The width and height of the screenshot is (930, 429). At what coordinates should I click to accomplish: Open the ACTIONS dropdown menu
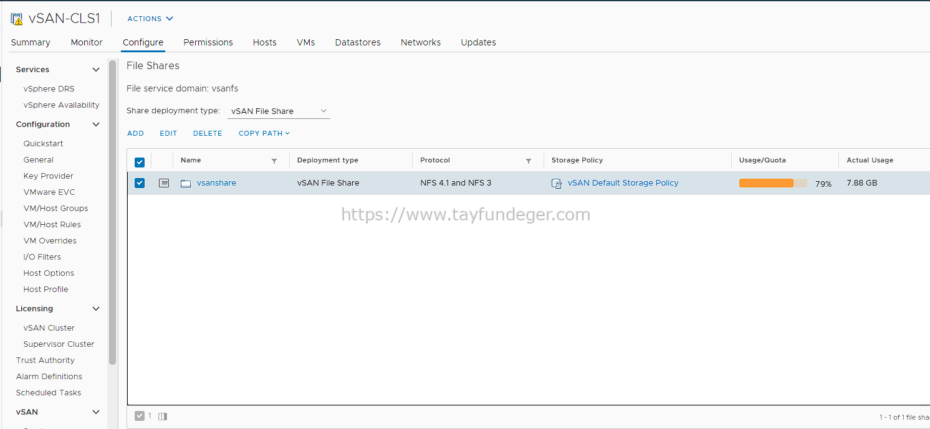pos(150,19)
